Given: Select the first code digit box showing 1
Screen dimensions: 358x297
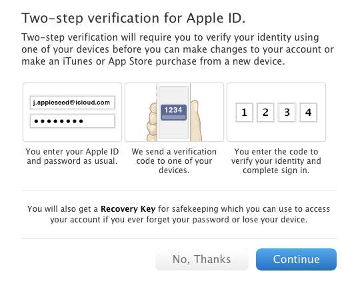Looking at the screenshot, I should click(x=244, y=113).
